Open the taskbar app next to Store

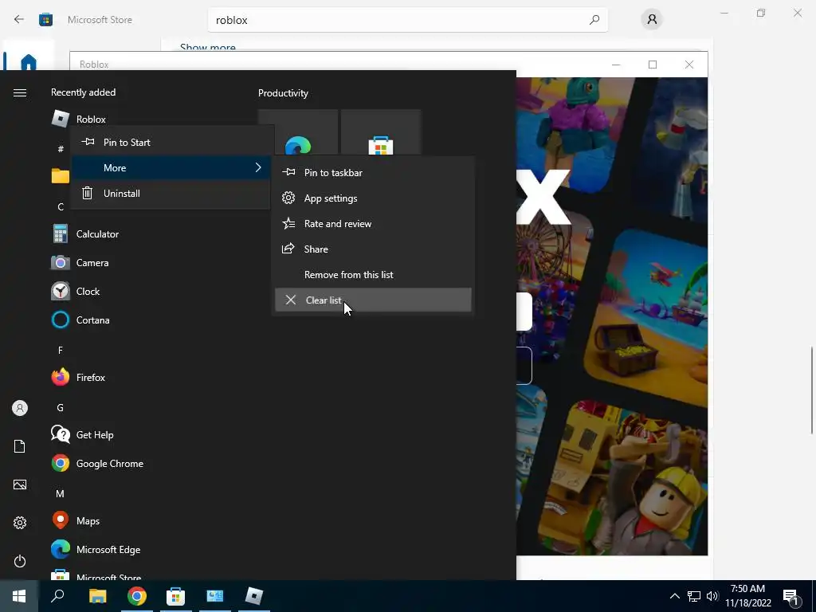(215, 596)
